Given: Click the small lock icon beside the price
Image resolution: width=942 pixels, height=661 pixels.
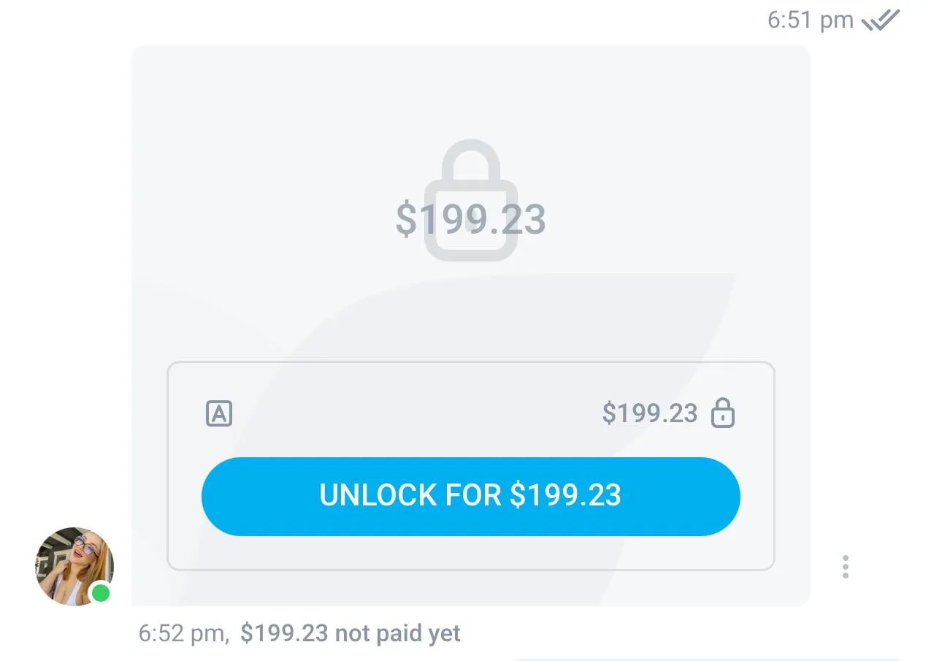Looking at the screenshot, I should (x=723, y=413).
